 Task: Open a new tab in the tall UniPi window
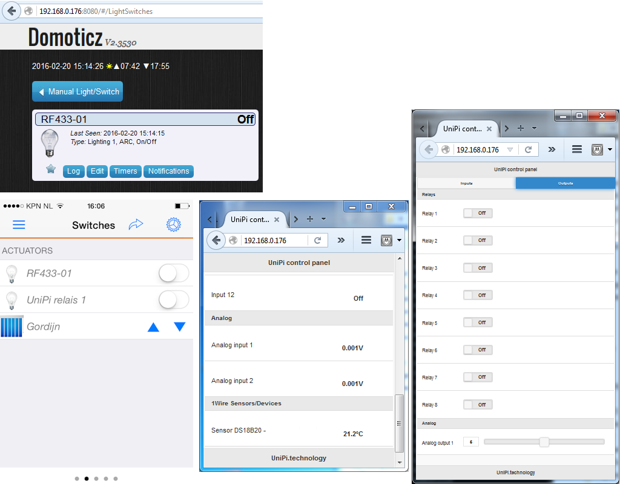pyautogui.click(x=521, y=128)
